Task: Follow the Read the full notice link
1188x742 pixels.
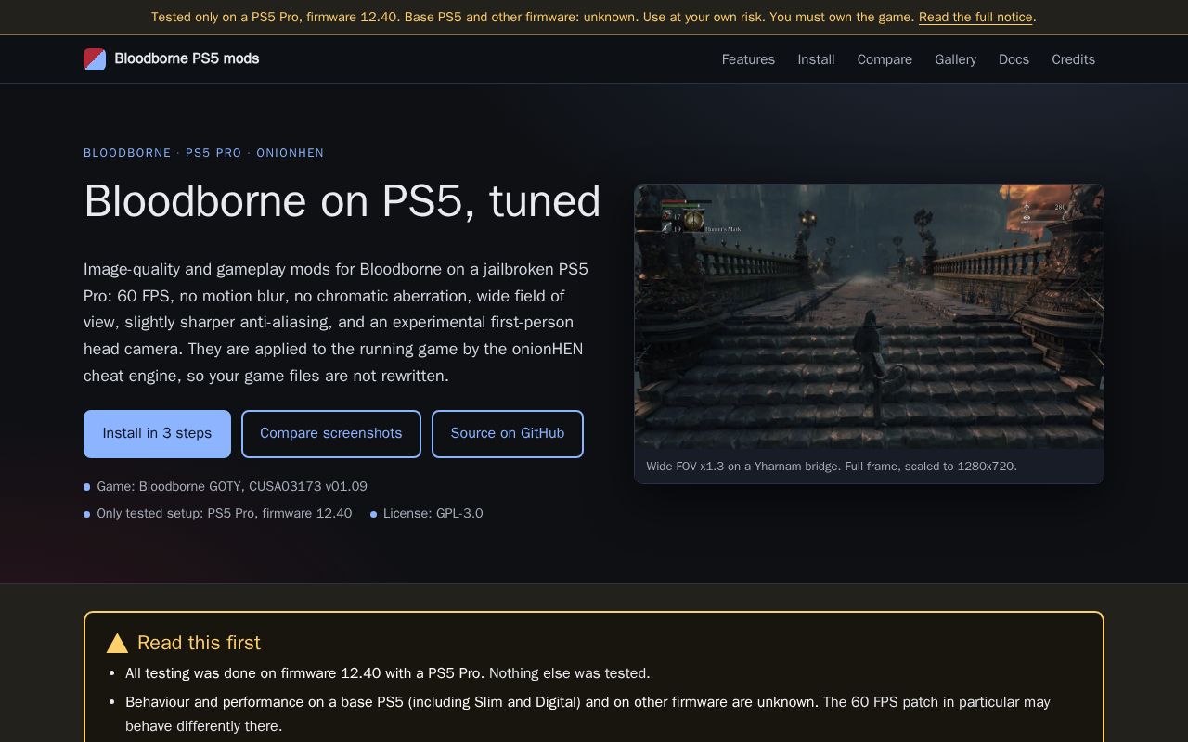Action: (x=975, y=17)
